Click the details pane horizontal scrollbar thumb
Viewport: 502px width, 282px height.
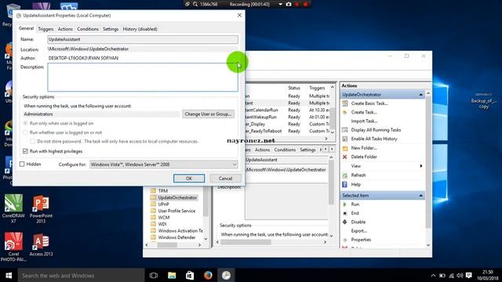point(246,242)
